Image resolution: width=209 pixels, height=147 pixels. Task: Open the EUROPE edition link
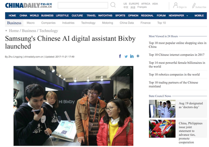[134, 3]
